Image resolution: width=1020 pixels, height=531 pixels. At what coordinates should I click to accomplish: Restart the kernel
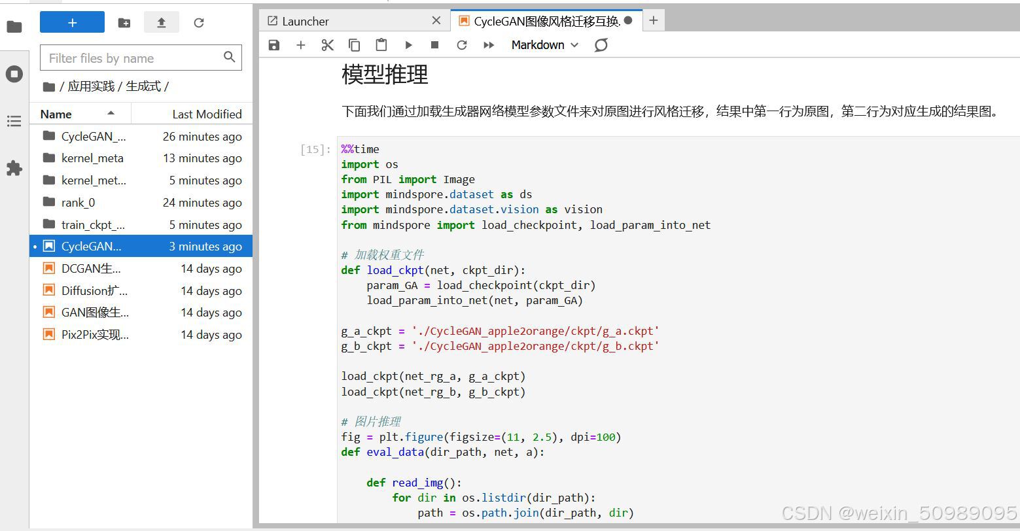click(x=462, y=45)
